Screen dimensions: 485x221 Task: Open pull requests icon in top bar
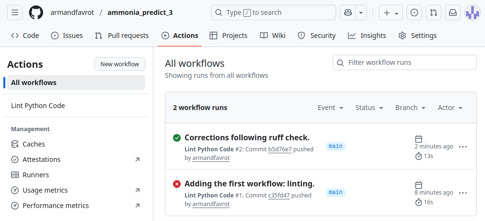(434, 12)
